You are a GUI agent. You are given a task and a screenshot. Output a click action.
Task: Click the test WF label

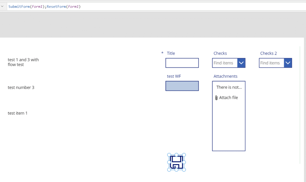(x=174, y=76)
